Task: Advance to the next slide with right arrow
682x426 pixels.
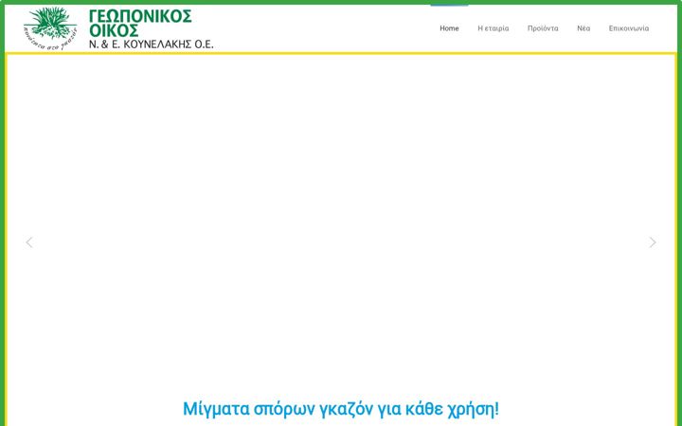Action: point(653,242)
